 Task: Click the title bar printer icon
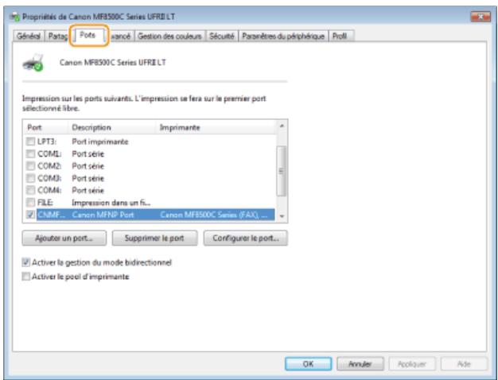click(x=14, y=17)
